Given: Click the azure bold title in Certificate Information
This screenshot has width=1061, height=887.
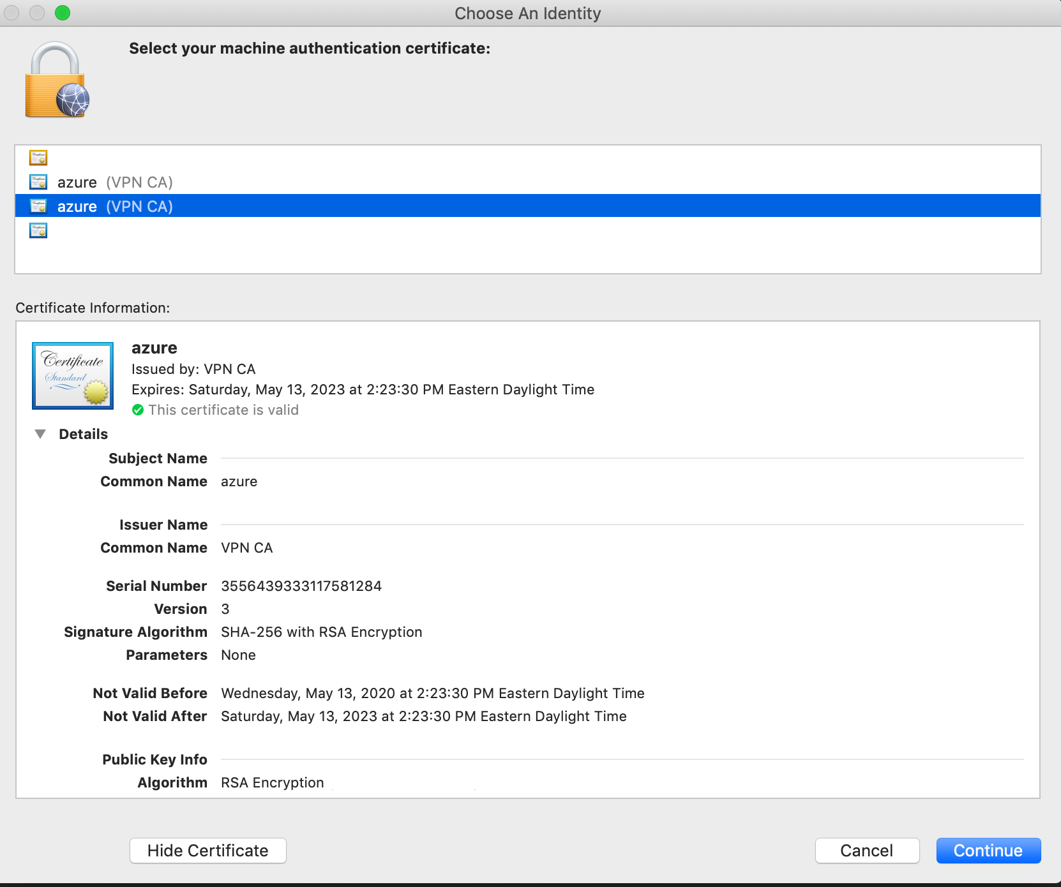Looking at the screenshot, I should 153,348.
